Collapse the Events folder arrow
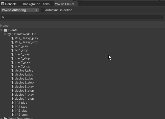 [2, 30]
